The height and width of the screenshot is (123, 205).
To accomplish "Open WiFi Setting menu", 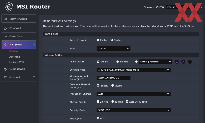I will (x=19, y=45).
